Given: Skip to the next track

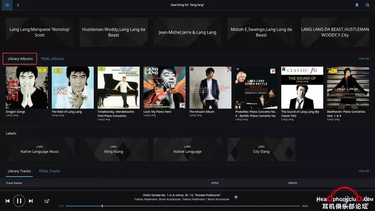Looking at the screenshot, I should 31,201.
